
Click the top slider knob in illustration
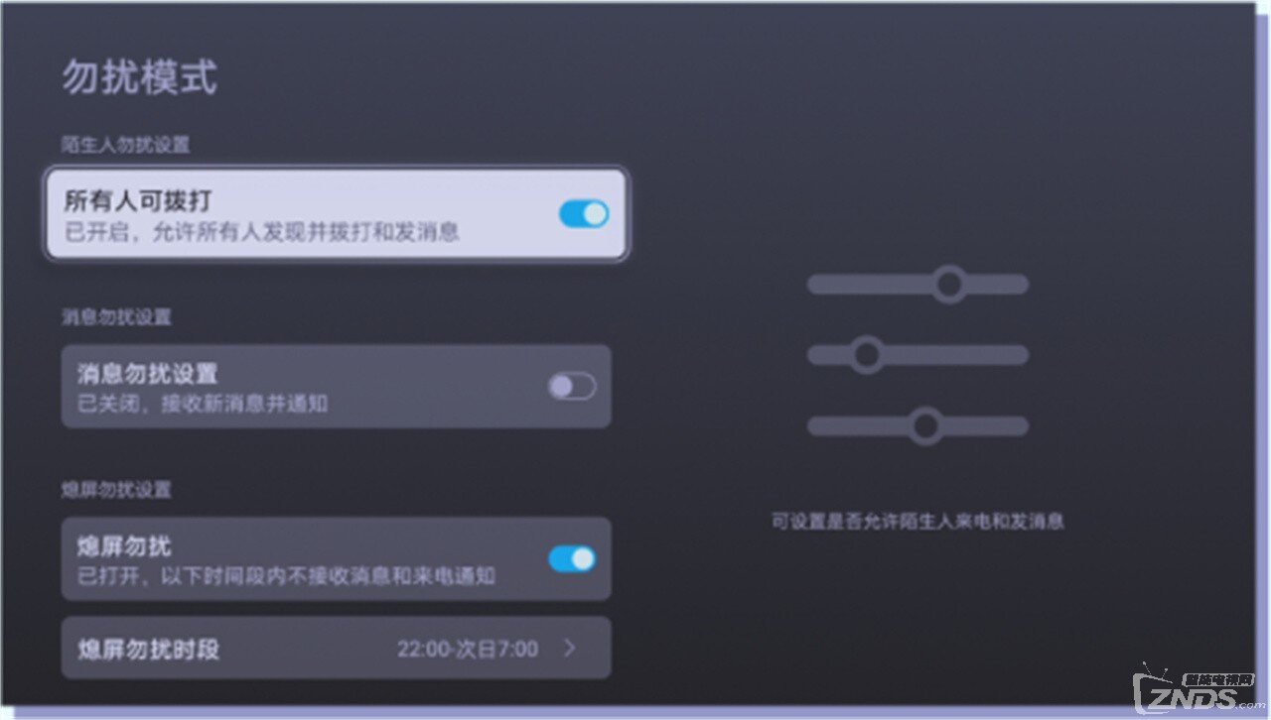[x=949, y=285]
